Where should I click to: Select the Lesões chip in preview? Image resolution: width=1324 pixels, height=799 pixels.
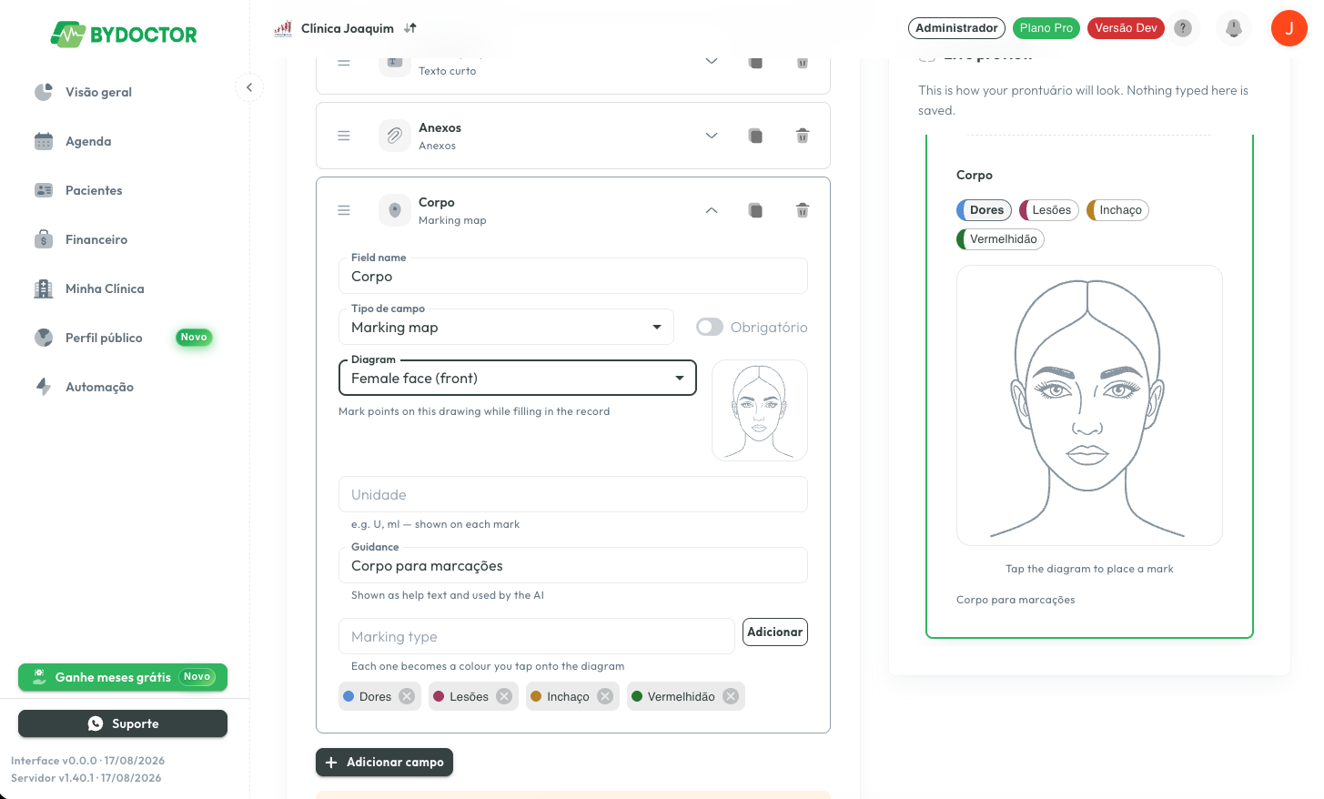point(1049,210)
